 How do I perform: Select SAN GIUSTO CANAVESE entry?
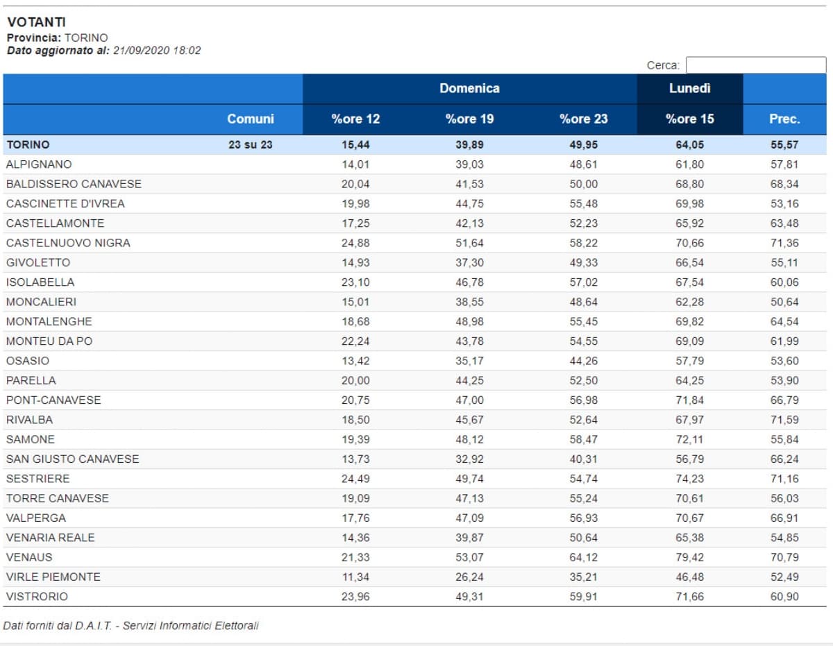tap(72, 459)
